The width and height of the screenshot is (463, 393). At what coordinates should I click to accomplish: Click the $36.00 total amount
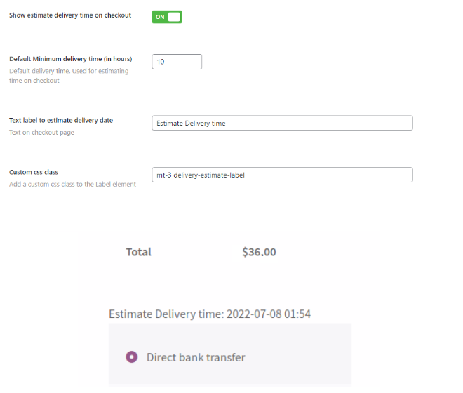coord(259,252)
